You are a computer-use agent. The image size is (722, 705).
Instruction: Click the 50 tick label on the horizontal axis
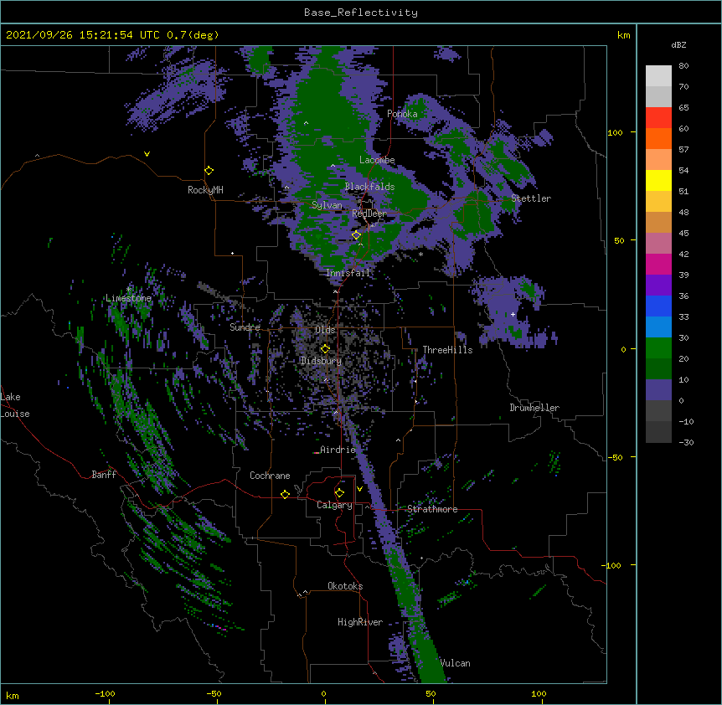(x=431, y=693)
